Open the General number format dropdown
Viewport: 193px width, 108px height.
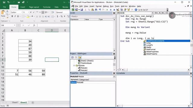click(62, 12)
